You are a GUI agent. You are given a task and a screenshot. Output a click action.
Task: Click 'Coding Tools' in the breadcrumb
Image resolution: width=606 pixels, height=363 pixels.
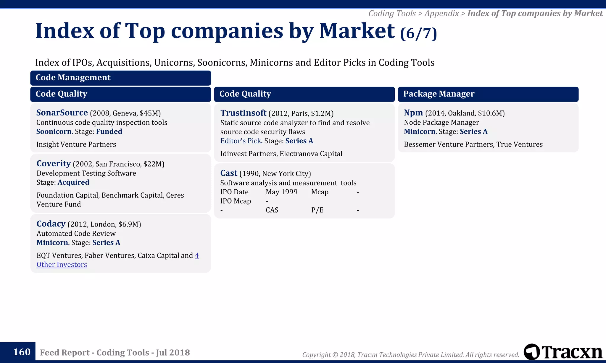click(x=392, y=13)
